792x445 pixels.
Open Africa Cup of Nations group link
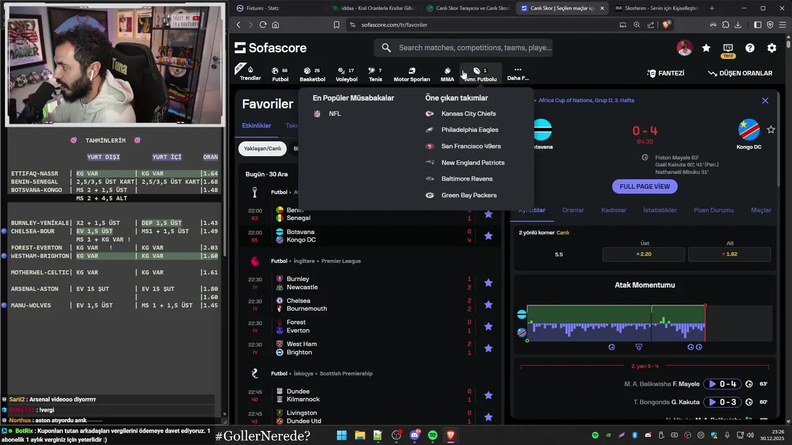click(586, 100)
